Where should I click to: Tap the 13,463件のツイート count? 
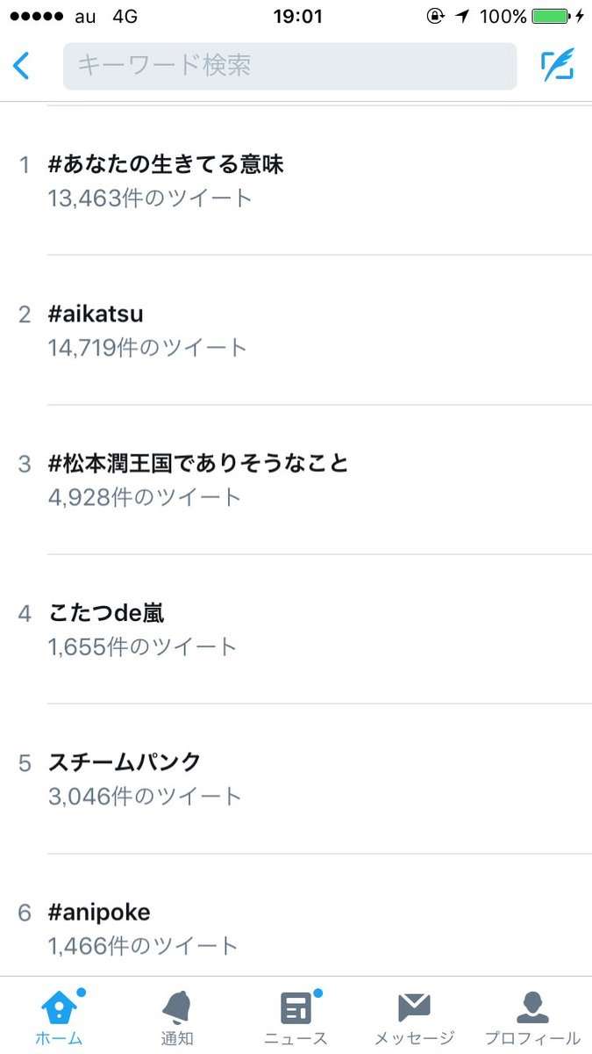pyautogui.click(x=151, y=198)
